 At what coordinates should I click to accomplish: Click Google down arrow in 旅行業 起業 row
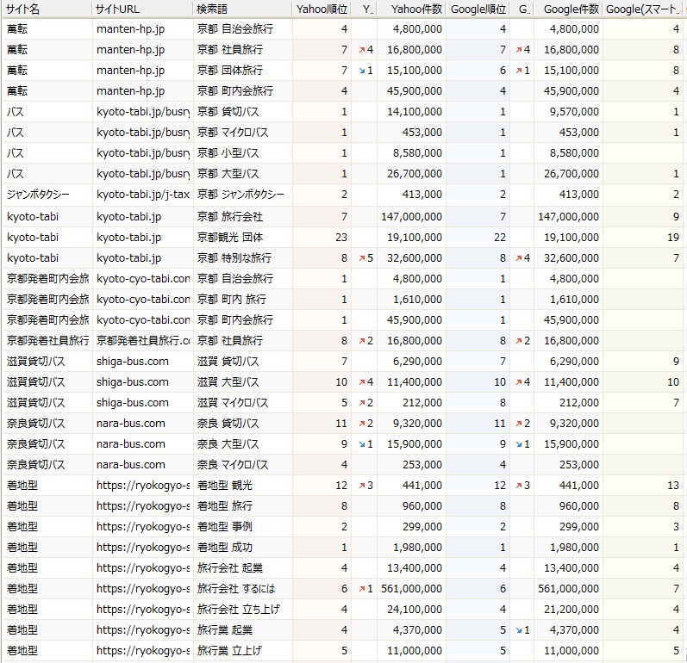(517, 629)
